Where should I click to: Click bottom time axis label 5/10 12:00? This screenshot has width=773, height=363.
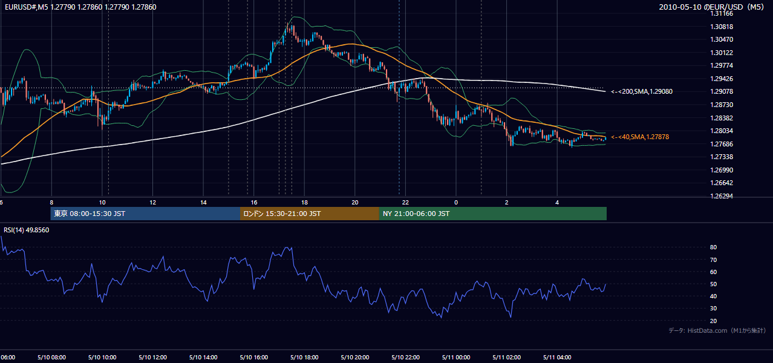(152, 357)
